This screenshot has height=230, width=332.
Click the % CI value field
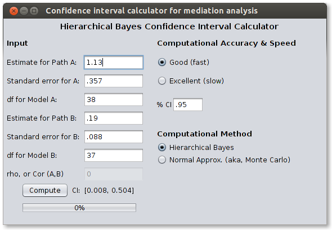point(188,105)
